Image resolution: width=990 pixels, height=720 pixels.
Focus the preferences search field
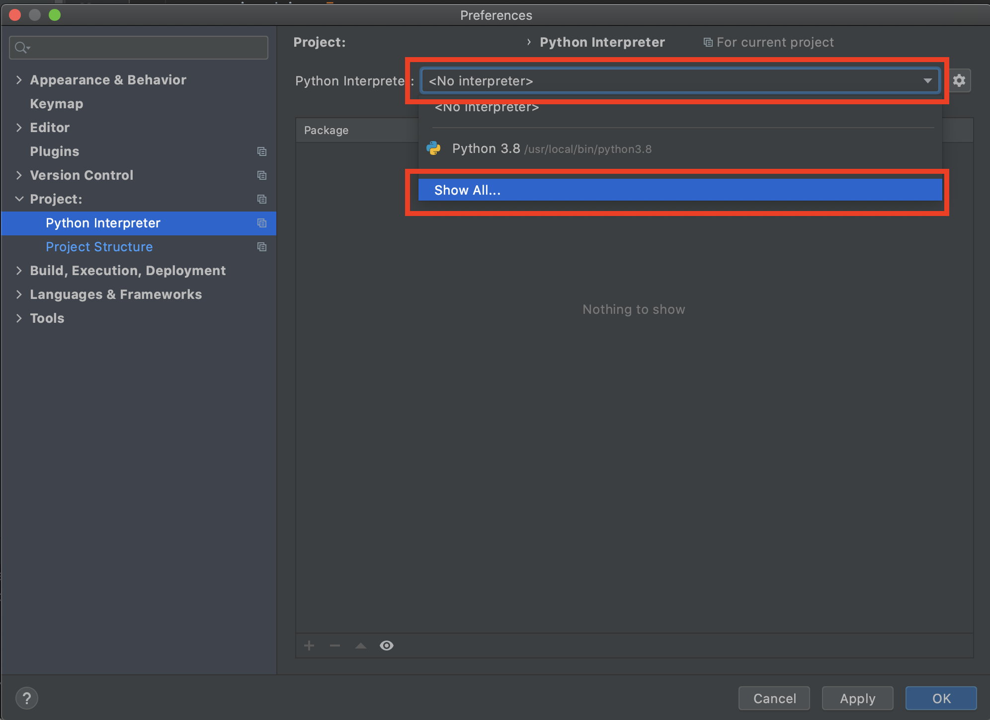144,48
